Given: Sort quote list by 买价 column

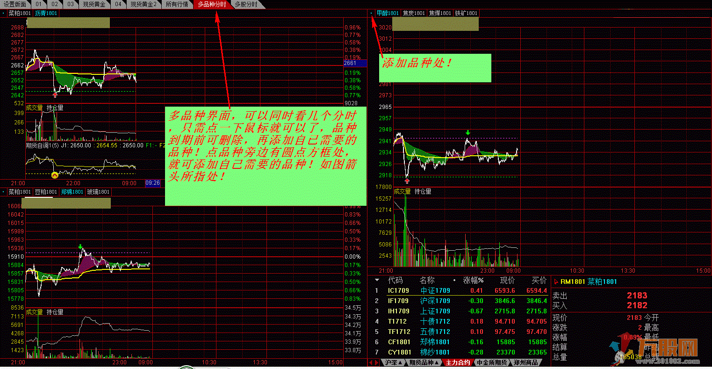Looking at the screenshot, I should click(x=539, y=280).
